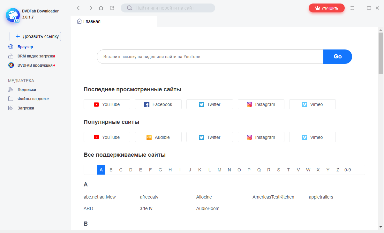
Task: Reload the page with the refresh icon
Action: (112, 8)
